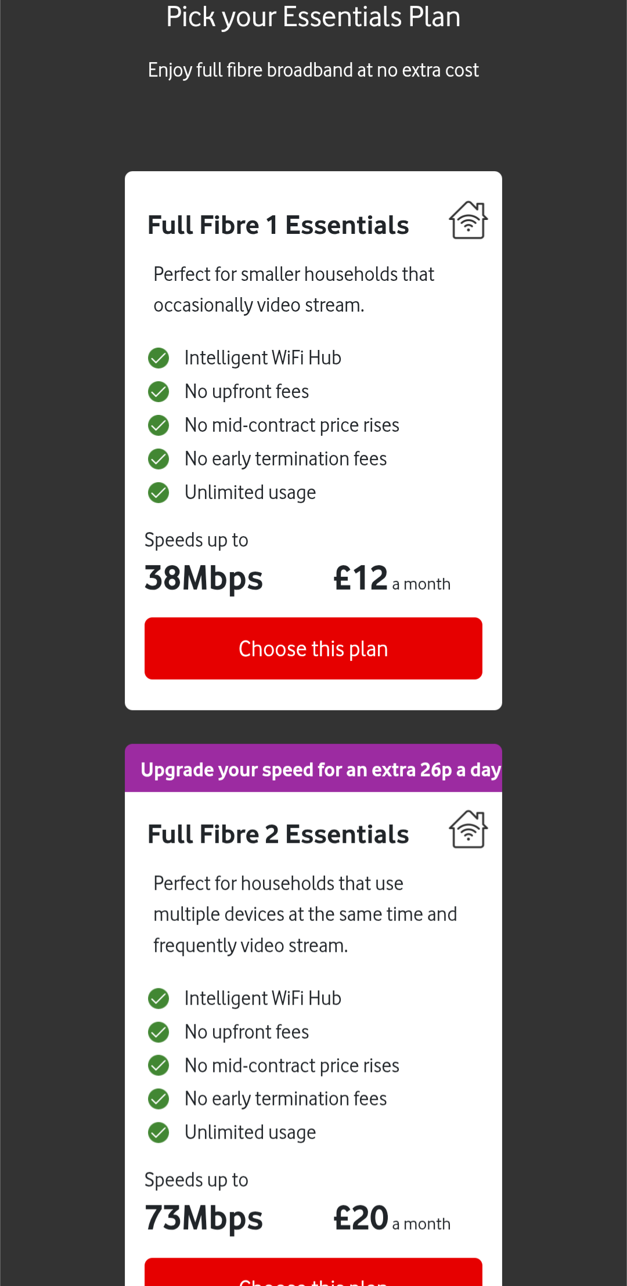This screenshot has height=1286, width=627.
Task: Click the purple upgrade speed banner
Action: click(x=313, y=769)
